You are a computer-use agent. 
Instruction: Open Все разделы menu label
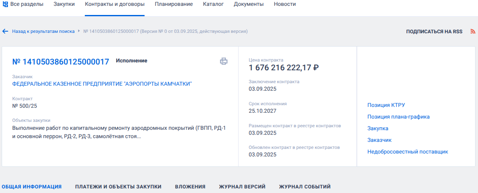(27, 4)
